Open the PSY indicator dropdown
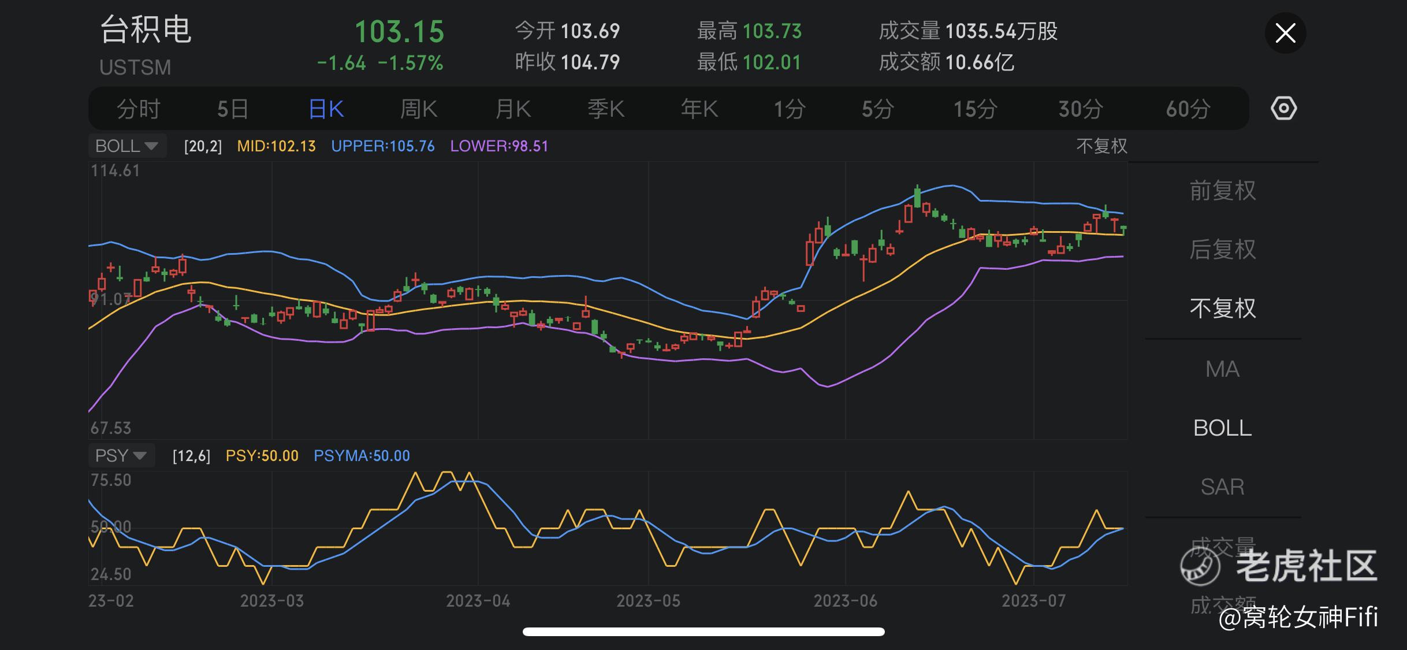This screenshot has width=1407, height=650. coord(121,455)
